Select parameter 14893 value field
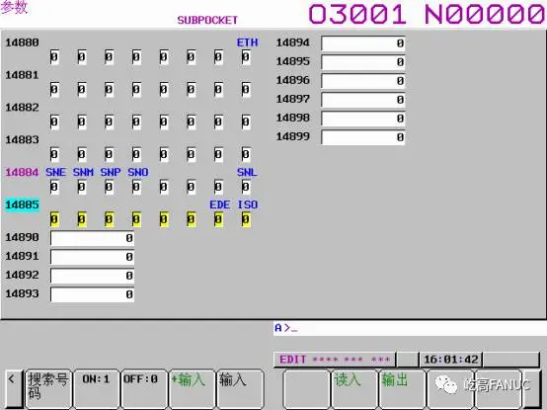The height and width of the screenshot is (410, 547). (x=92, y=294)
